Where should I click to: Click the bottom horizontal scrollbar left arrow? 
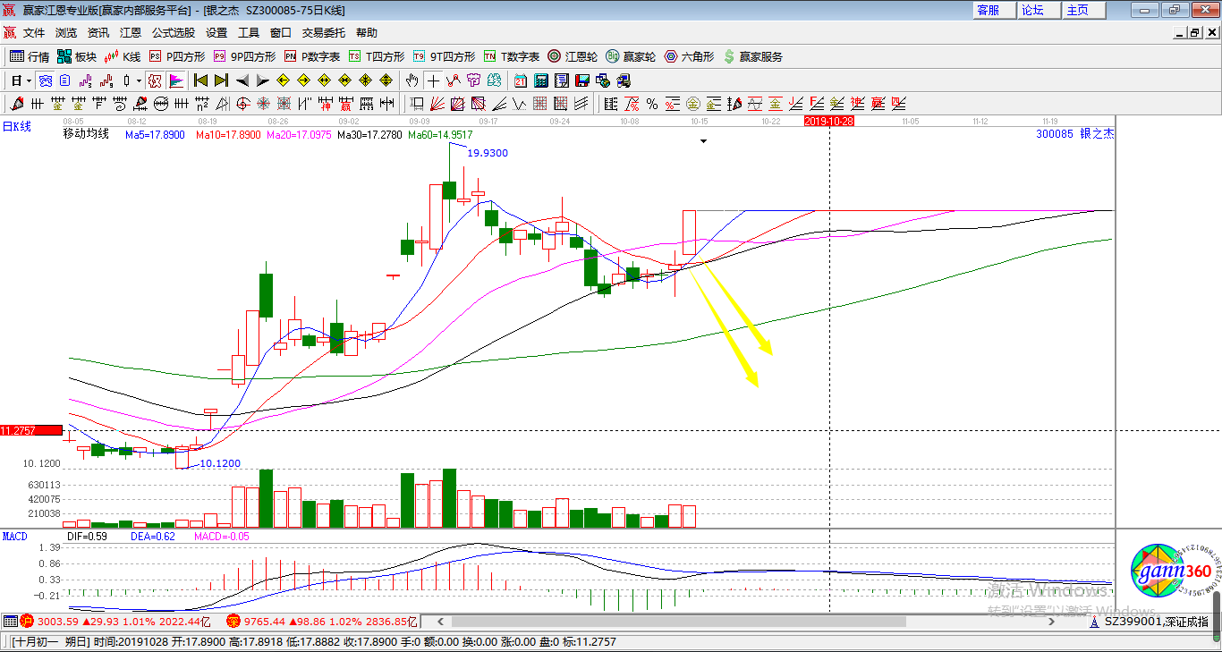coord(439,622)
